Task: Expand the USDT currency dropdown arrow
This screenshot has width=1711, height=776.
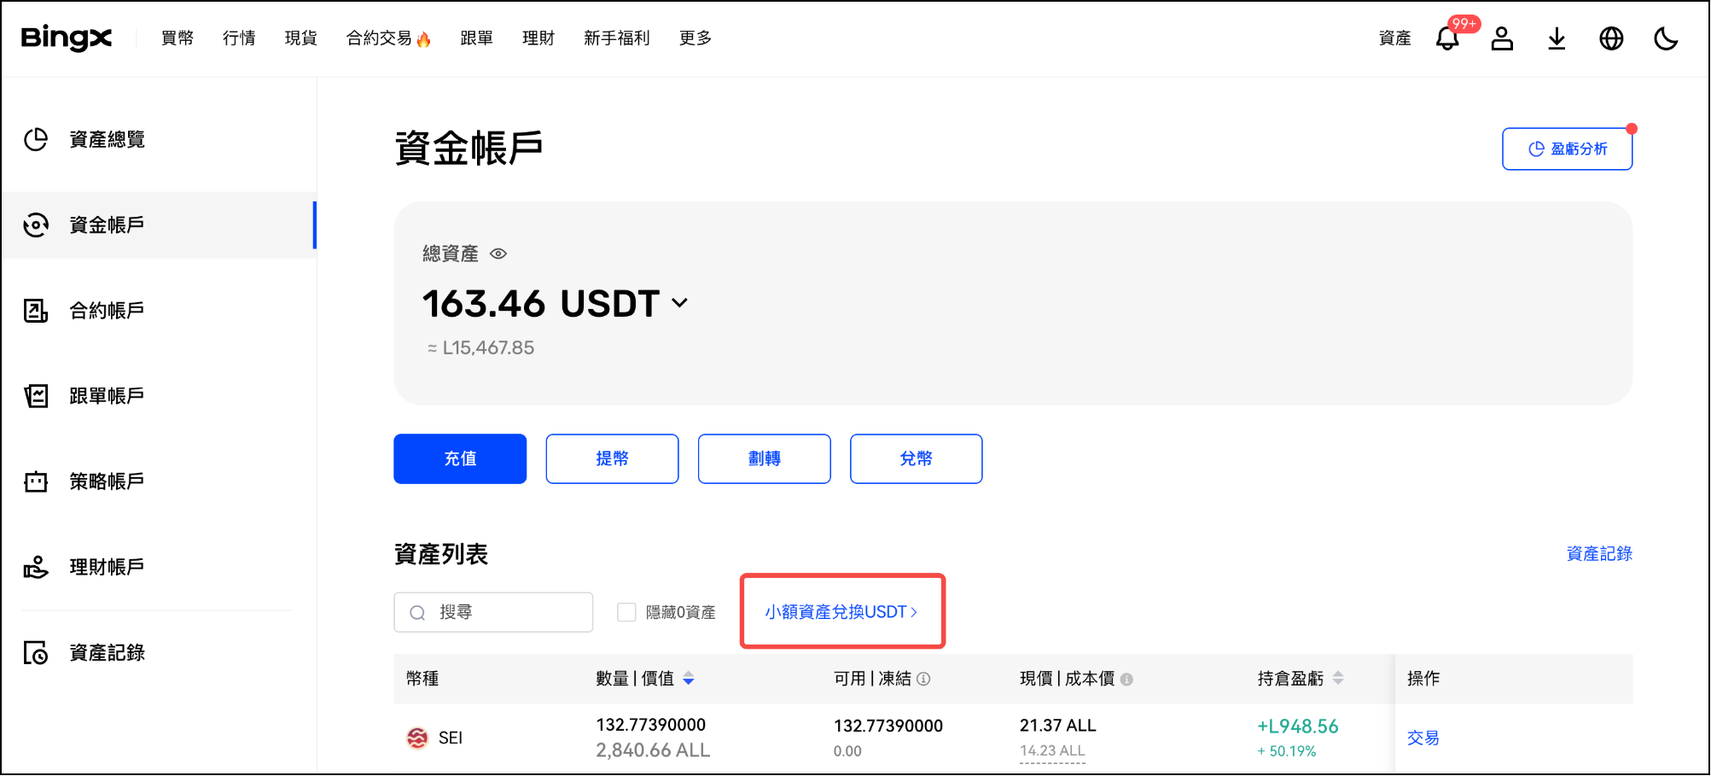Action: point(679,303)
